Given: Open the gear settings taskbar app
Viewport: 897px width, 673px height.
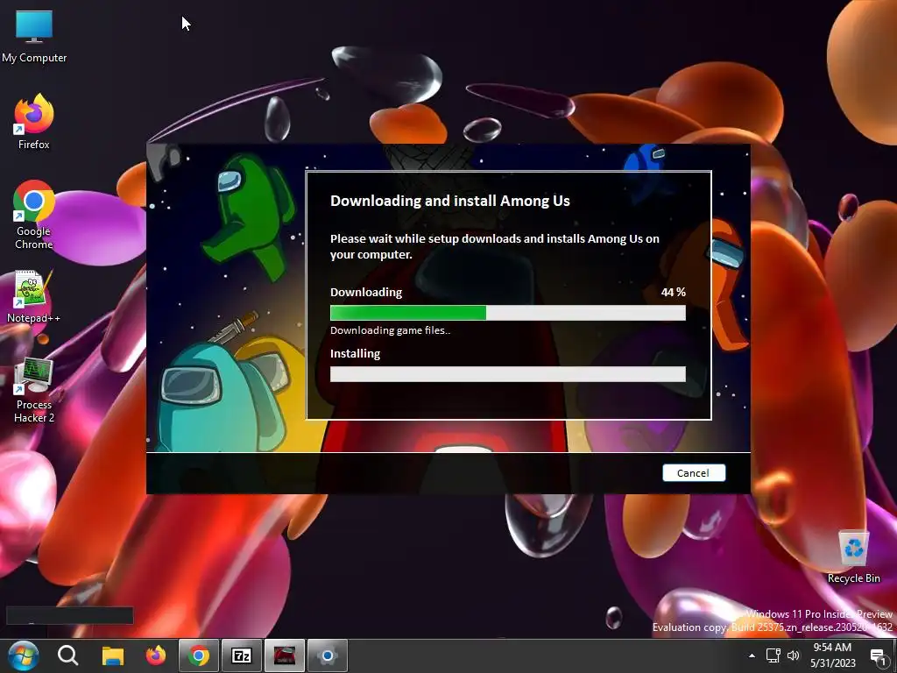Looking at the screenshot, I should coord(328,655).
